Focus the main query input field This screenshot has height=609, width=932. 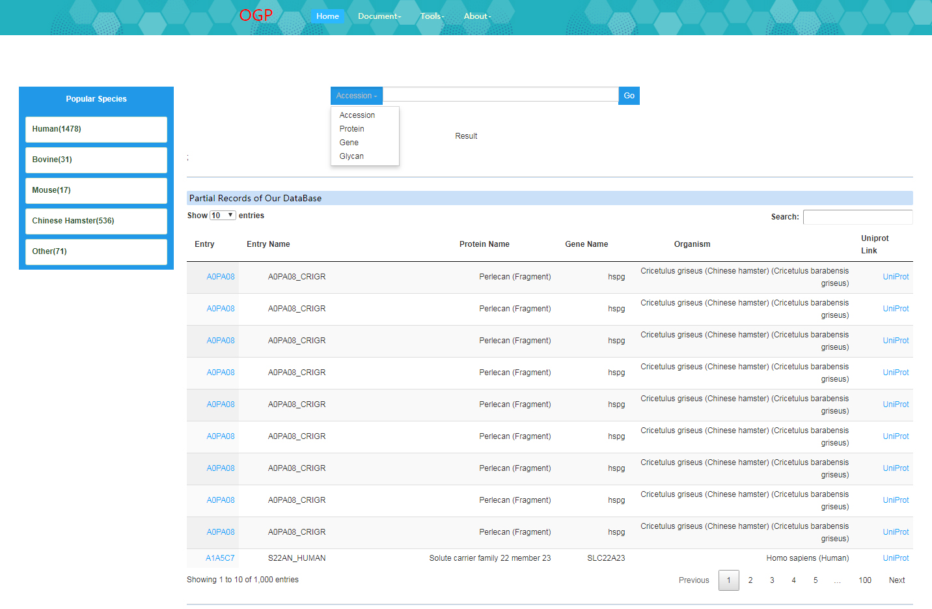click(500, 94)
